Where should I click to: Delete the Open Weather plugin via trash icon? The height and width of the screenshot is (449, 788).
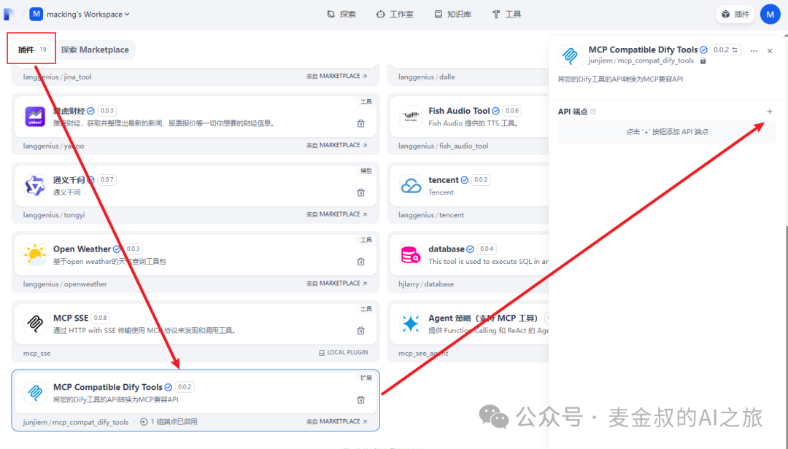click(360, 261)
